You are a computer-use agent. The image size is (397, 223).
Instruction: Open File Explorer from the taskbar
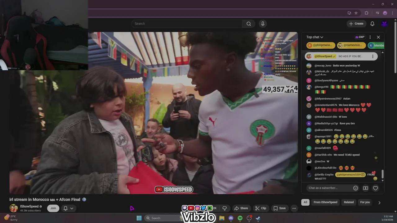pyautogui.click(x=222, y=218)
